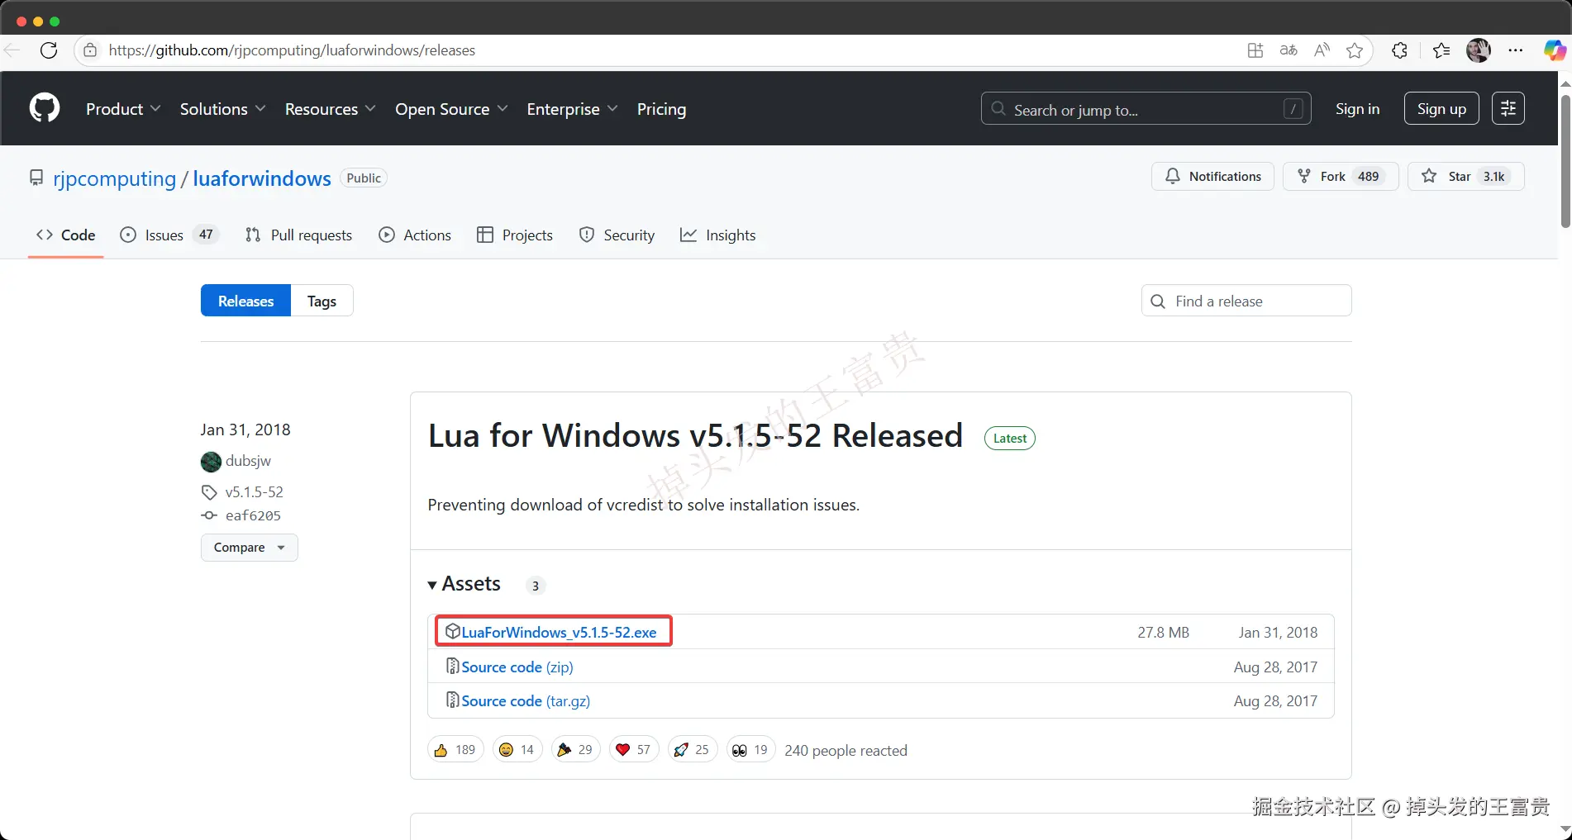Add page to favorites with star icon

point(1355,50)
